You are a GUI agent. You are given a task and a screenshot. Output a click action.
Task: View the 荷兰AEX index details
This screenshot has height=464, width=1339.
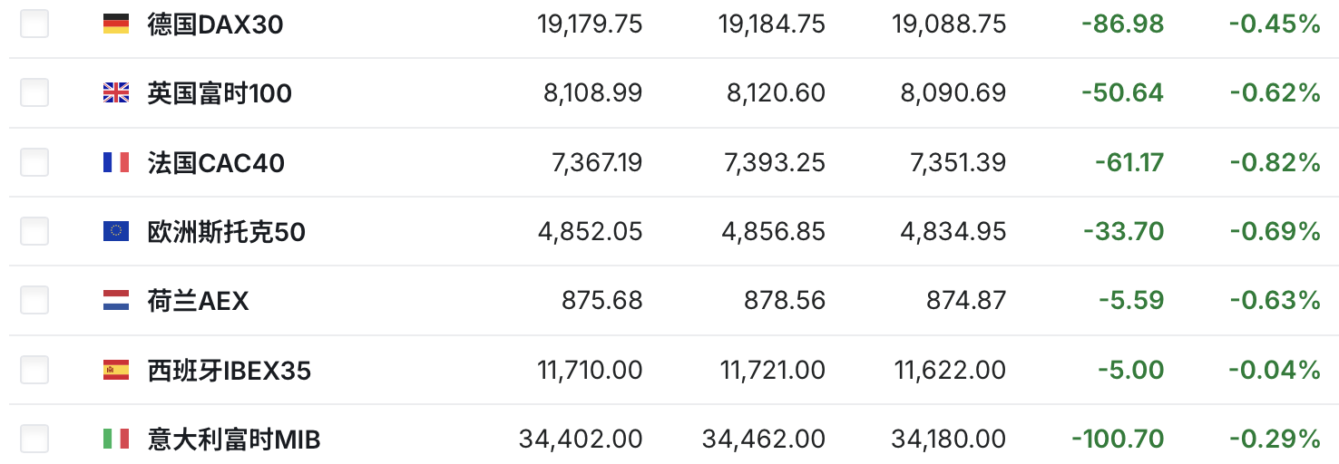[198, 301]
